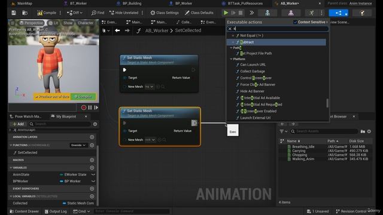Select the Chopping animation asset
This screenshot has height=215, width=383.
[x=299, y=155]
